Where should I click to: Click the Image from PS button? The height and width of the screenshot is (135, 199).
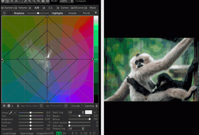45,133
